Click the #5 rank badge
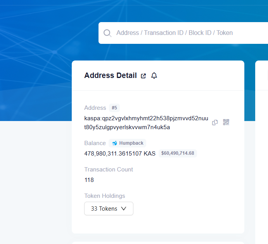 114,108
